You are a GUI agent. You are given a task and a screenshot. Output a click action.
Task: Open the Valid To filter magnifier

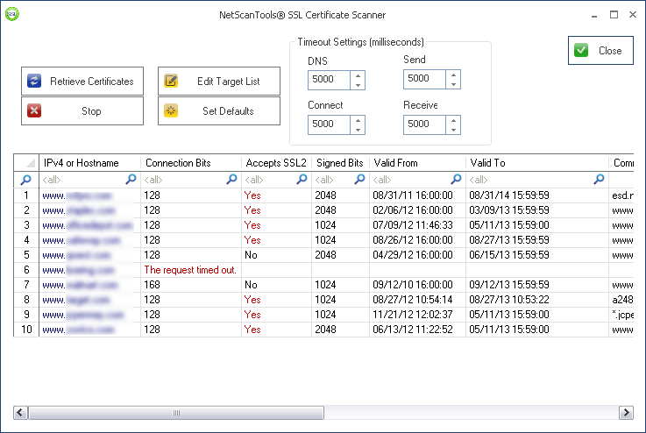click(599, 179)
